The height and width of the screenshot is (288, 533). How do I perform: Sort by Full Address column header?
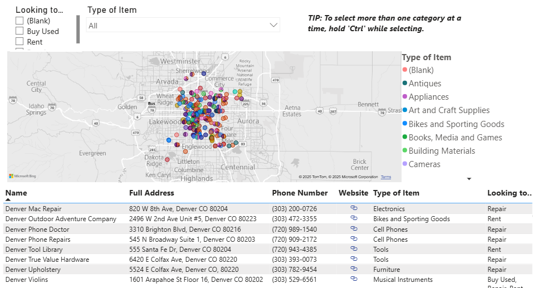click(151, 193)
